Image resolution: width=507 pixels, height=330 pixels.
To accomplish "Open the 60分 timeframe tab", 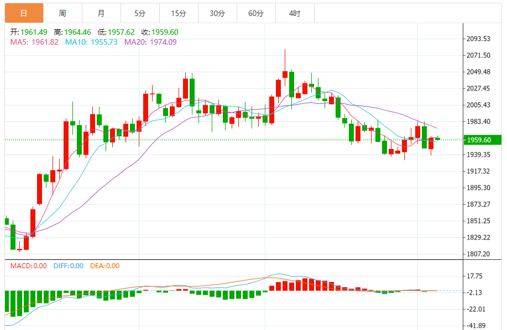I will 257,13.
